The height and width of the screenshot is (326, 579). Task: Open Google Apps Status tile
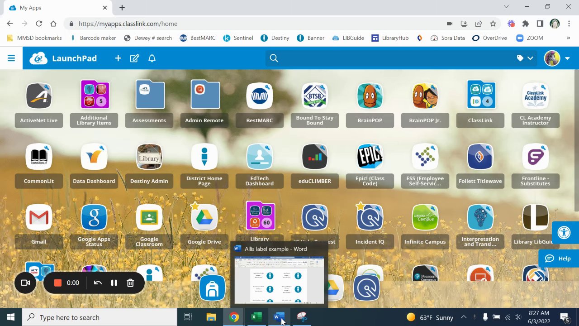click(x=94, y=217)
